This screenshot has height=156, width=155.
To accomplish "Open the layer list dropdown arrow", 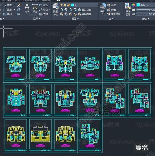I will (97, 5).
